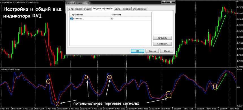Go to the Цвета tab

pos(118,9)
